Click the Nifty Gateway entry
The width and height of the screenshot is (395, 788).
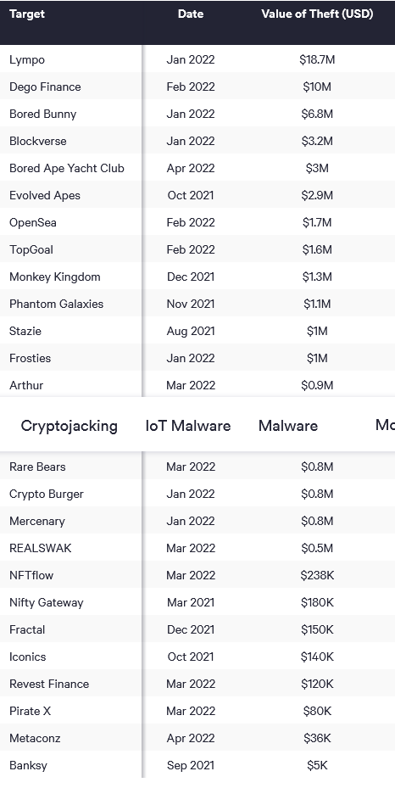(x=46, y=602)
